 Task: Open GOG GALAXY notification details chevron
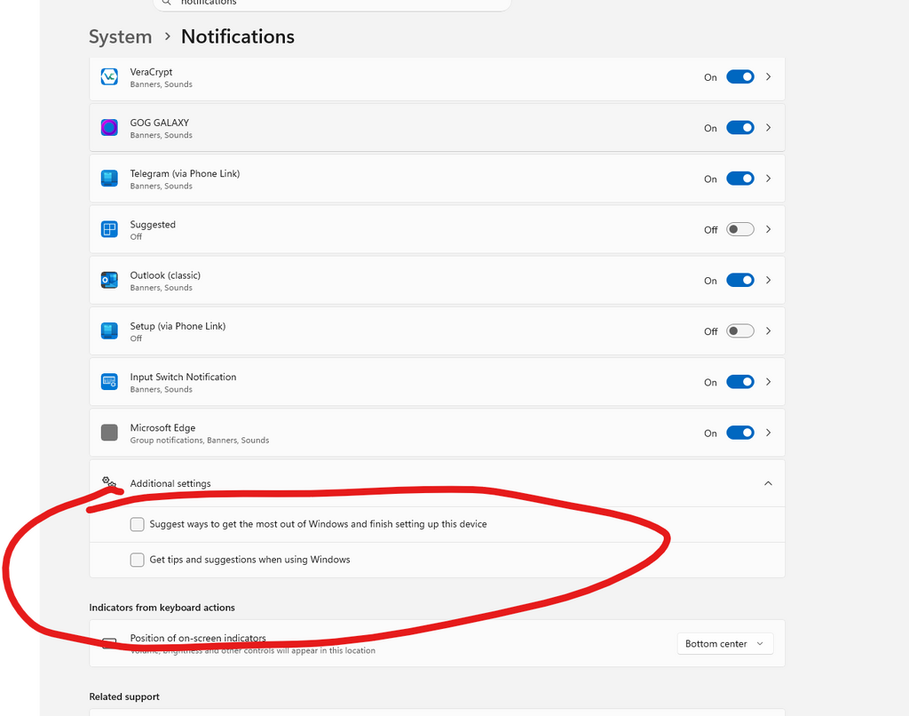click(x=768, y=128)
